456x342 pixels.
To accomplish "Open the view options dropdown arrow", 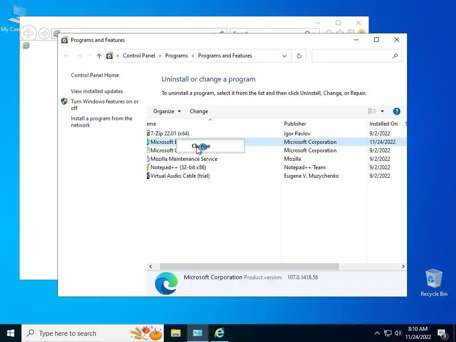I will [382, 111].
